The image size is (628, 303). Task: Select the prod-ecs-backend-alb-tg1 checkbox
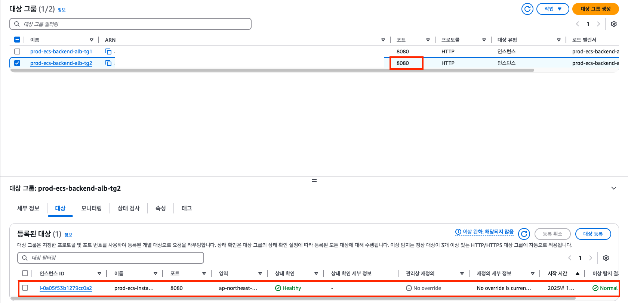(17, 51)
